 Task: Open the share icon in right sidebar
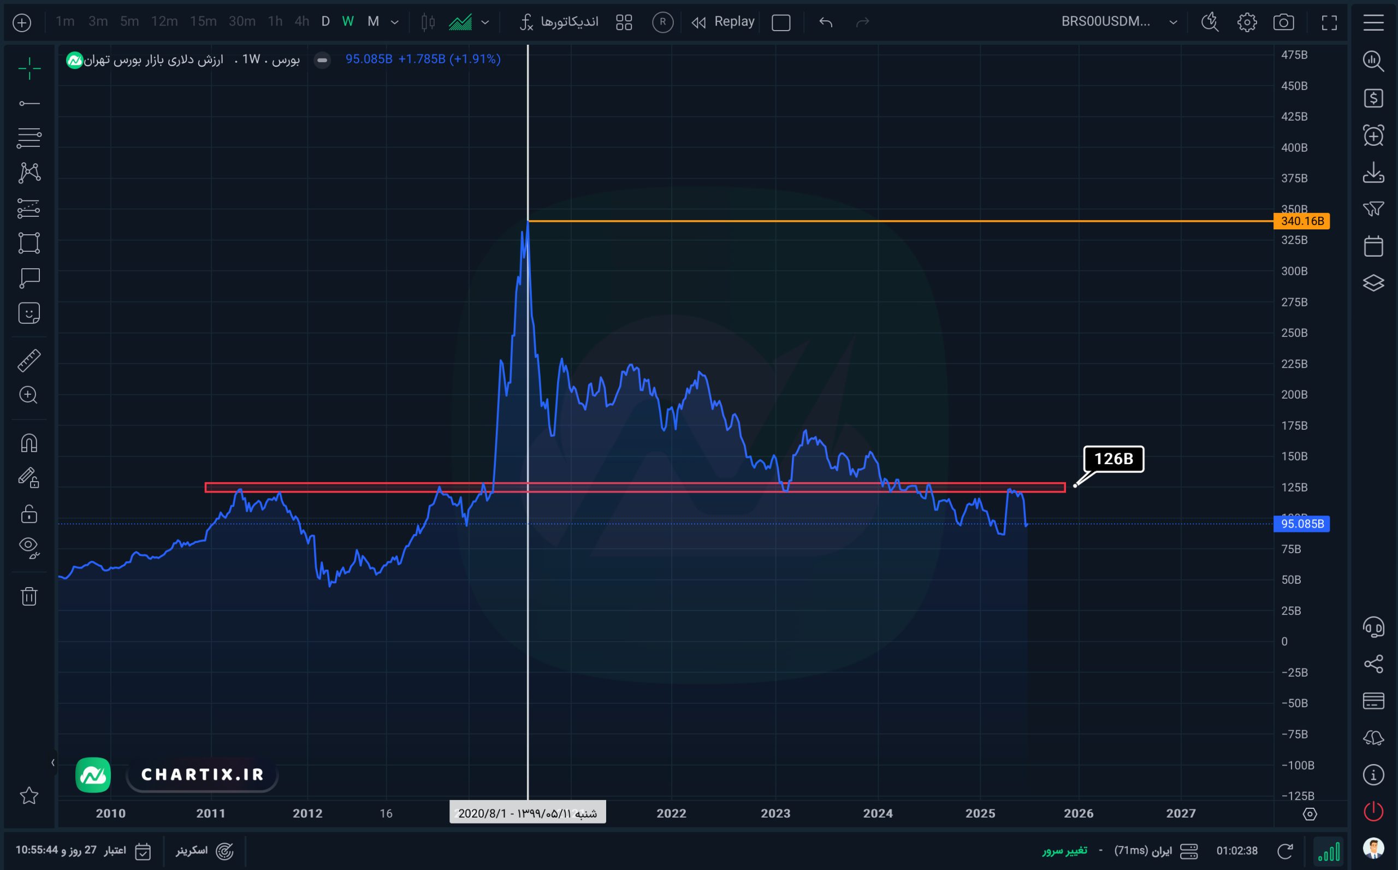[x=1373, y=664]
